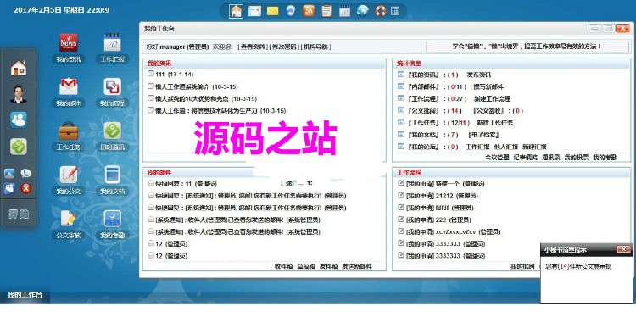Click the red X icon in left sidebar
The width and height of the screenshot is (636, 317).
[x=26, y=188]
